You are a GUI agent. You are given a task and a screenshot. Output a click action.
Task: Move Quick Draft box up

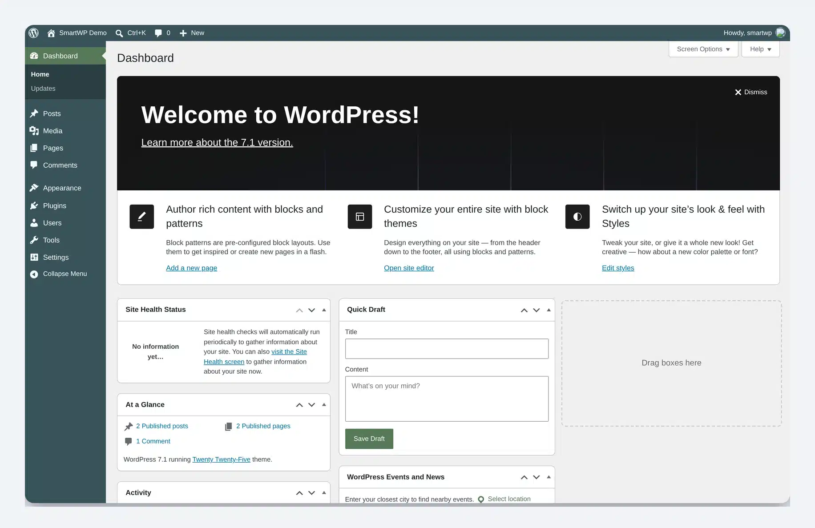pyautogui.click(x=524, y=310)
